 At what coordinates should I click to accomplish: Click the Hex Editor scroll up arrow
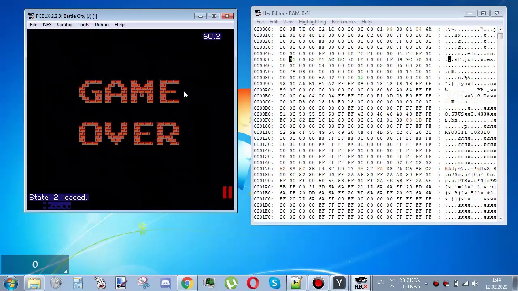(501, 30)
